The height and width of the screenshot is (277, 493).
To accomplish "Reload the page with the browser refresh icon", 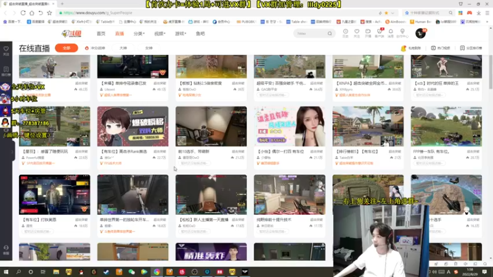I will pos(23,13).
